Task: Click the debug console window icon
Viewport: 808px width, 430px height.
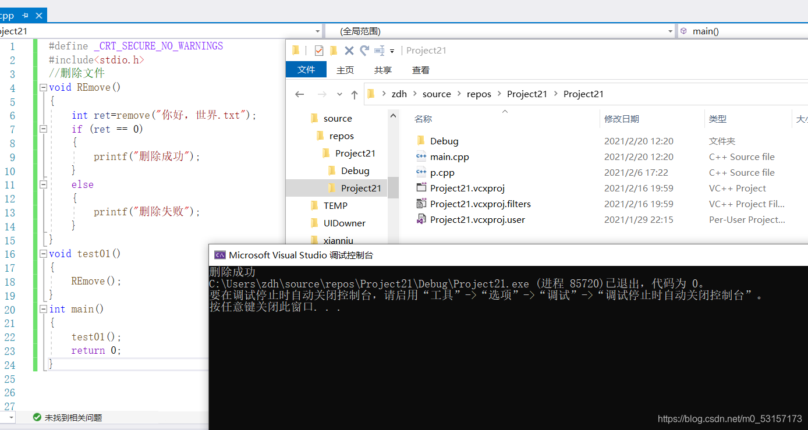Action: pos(220,255)
